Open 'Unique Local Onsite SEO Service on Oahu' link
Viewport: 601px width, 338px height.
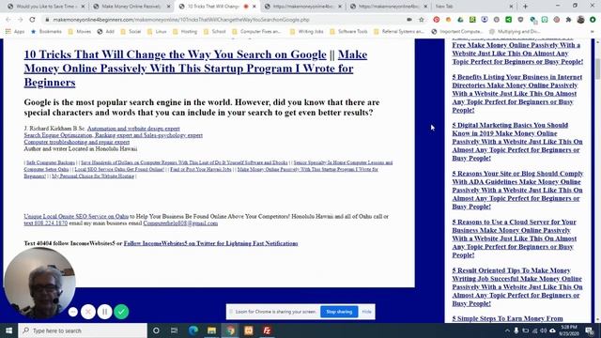point(76,217)
